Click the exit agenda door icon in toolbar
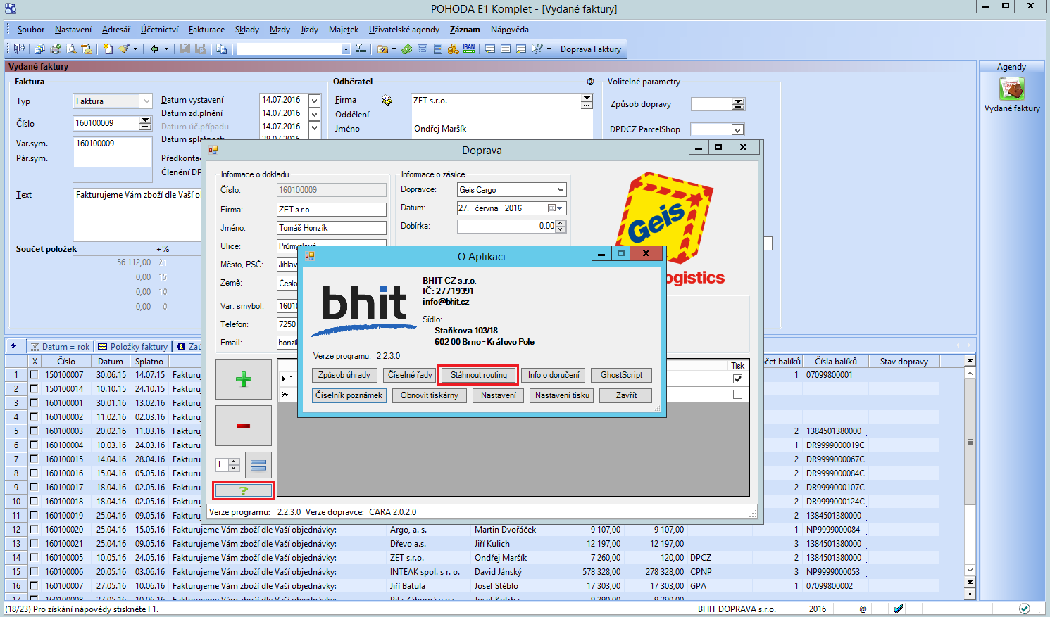The height and width of the screenshot is (617, 1050). [19, 49]
